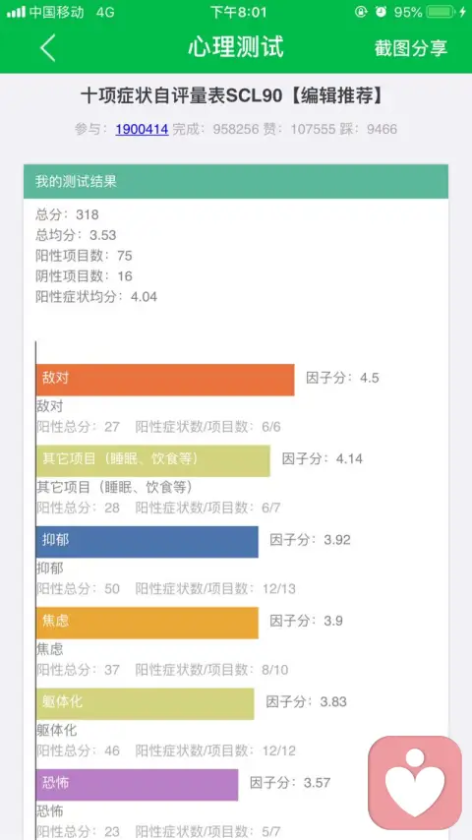Select the 其它项目（睡眠、饮食等）bar
The height and width of the screenshot is (840, 472).
coord(152,460)
